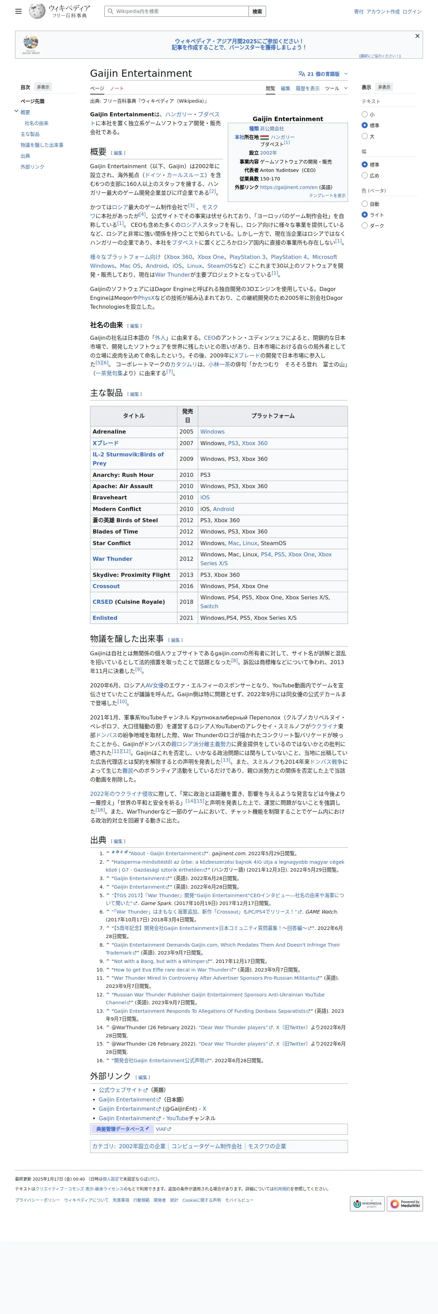The image size is (438, 1314).
Task: Open gaijinent.com/en link in infobox
Action: pyautogui.click(x=288, y=187)
